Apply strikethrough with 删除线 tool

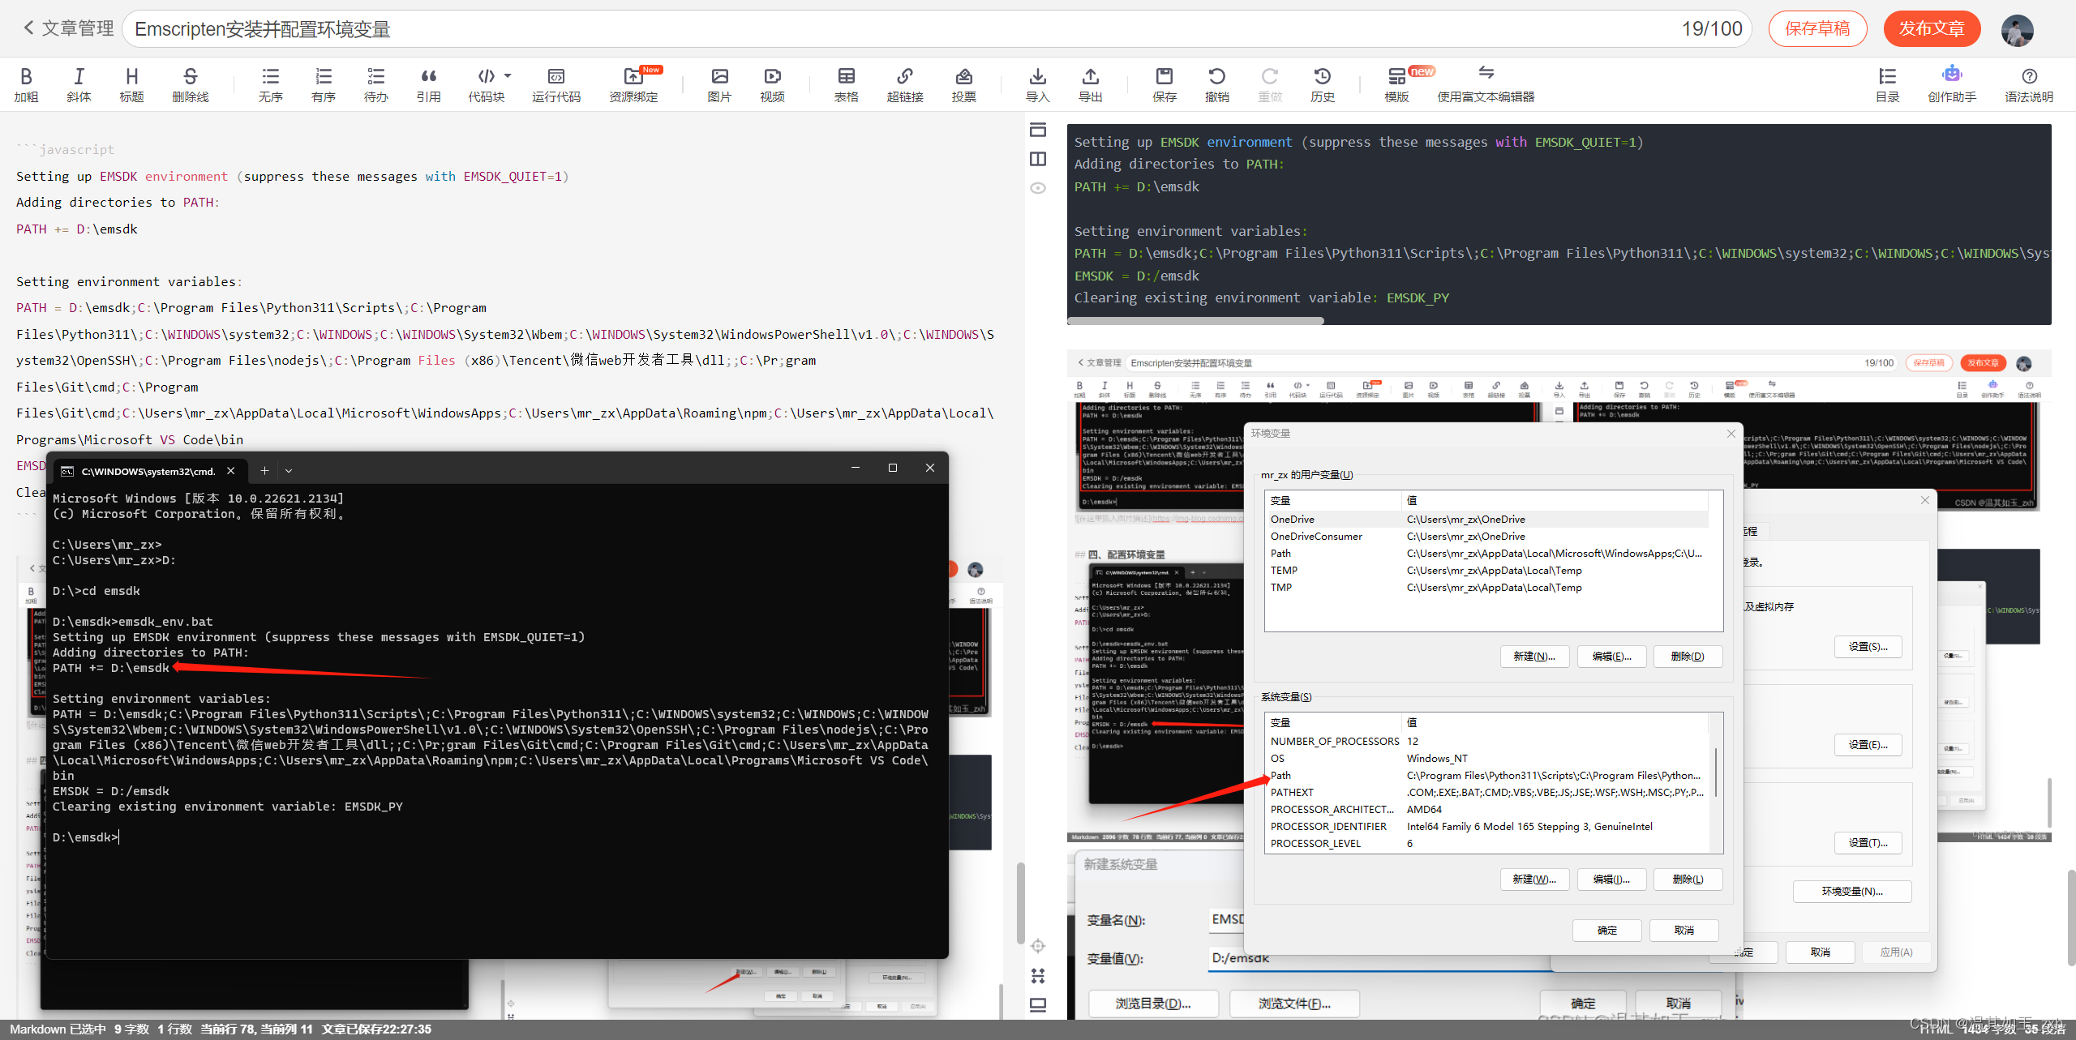pyautogui.click(x=190, y=84)
